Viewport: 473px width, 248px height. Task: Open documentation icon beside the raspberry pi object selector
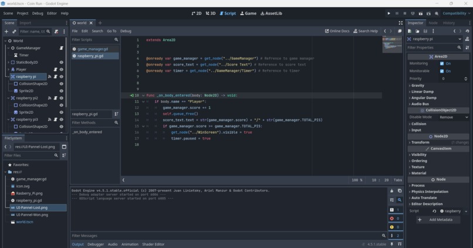tap(467, 39)
